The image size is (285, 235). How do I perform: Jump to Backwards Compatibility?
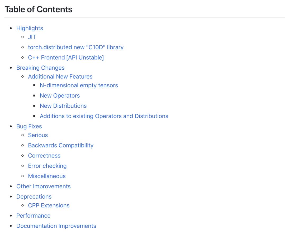coord(61,146)
